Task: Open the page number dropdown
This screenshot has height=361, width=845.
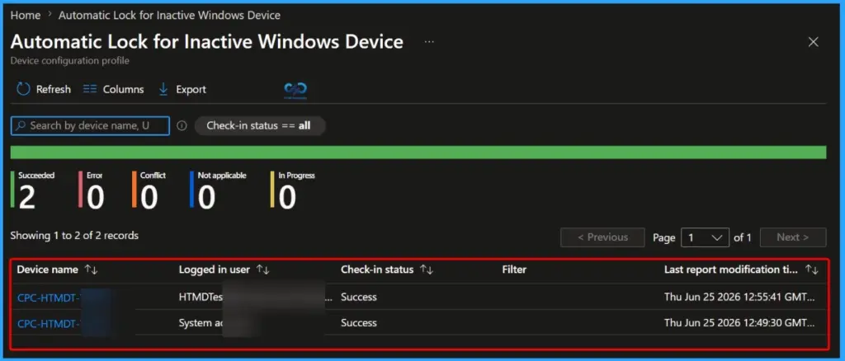Action: pyautogui.click(x=705, y=237)
